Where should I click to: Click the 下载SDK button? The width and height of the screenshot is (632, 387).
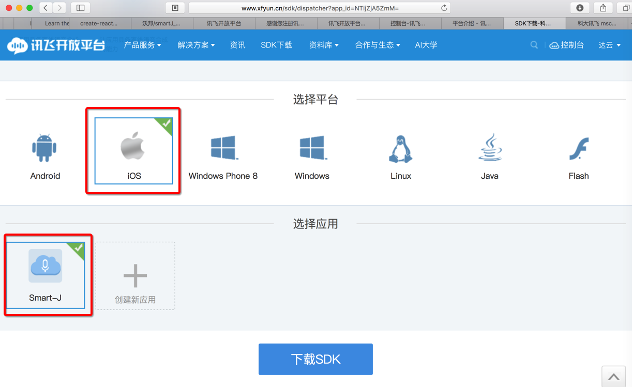(x=315, y=359)
